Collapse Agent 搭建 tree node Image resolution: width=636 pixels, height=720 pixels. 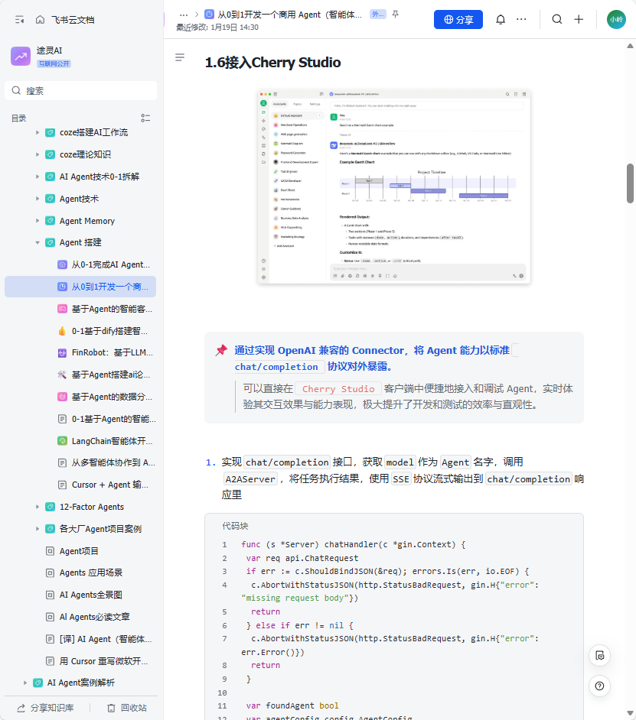pyautogui.click(x=38, y=242)
